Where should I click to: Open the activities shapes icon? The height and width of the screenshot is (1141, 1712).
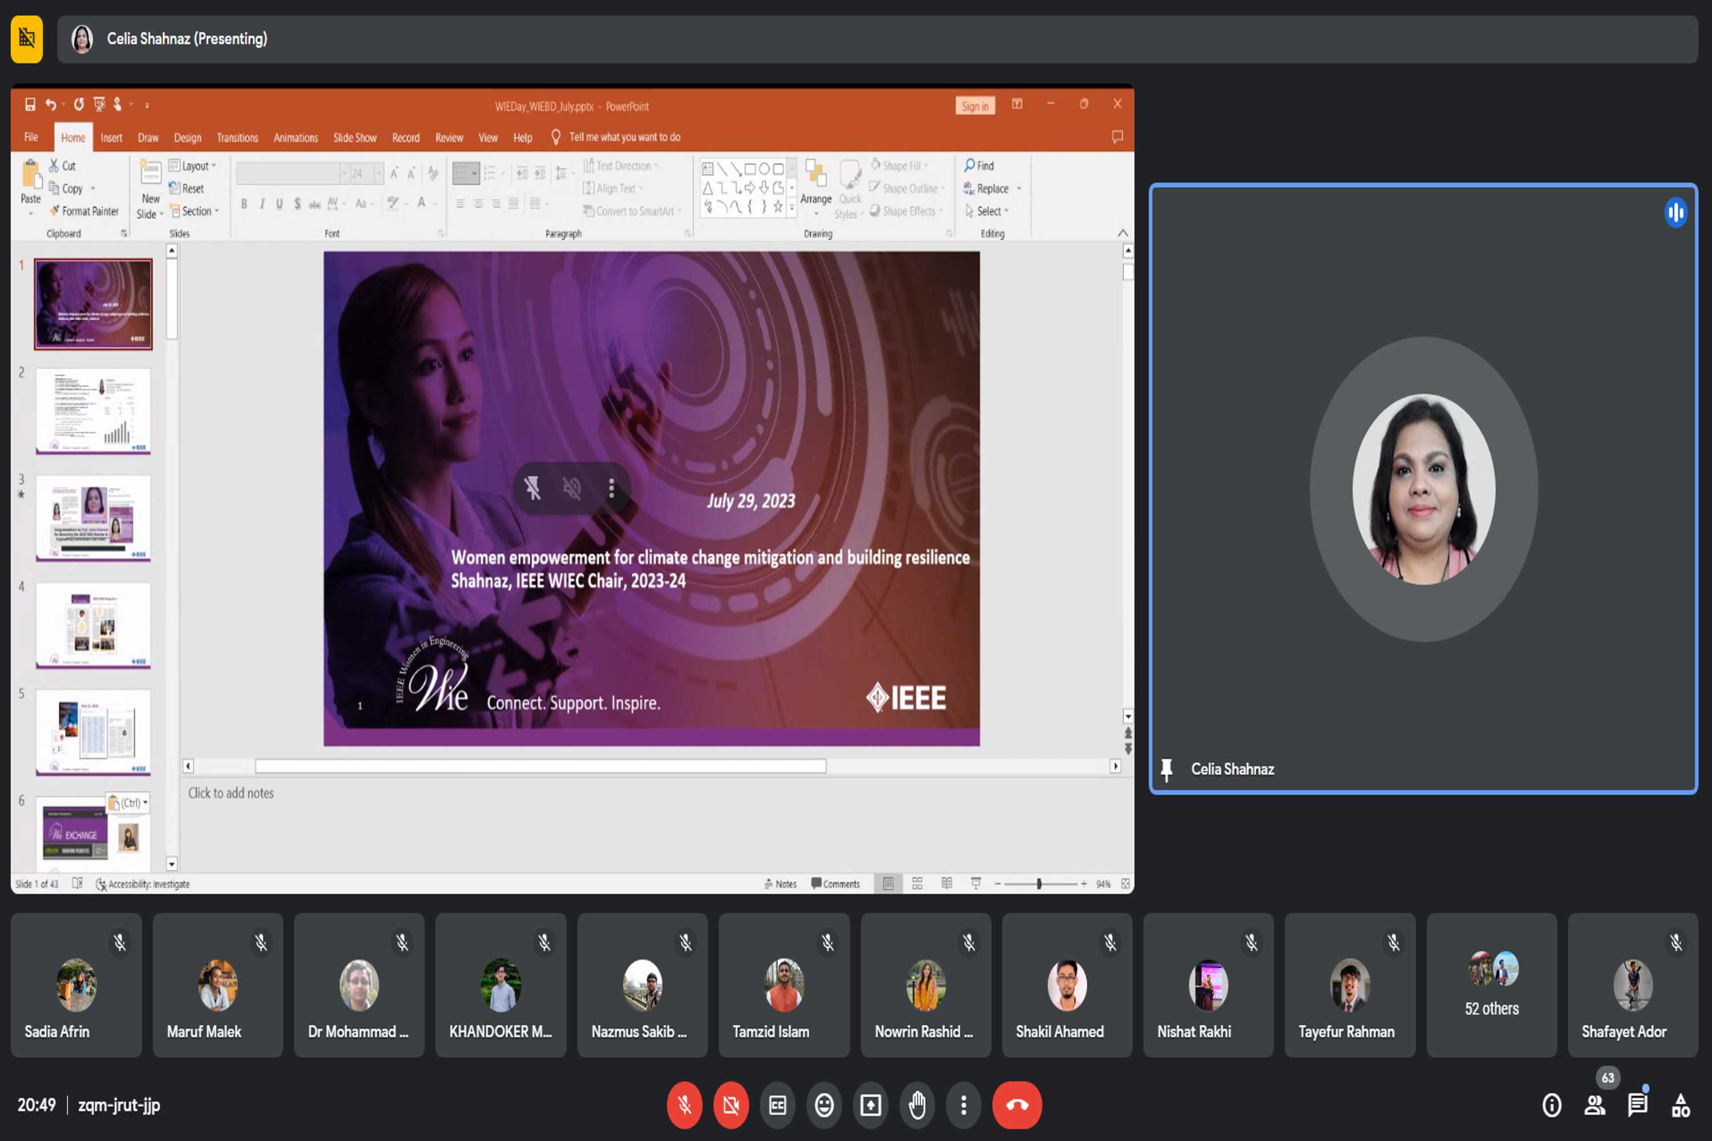click(x=1680, y=1106)
